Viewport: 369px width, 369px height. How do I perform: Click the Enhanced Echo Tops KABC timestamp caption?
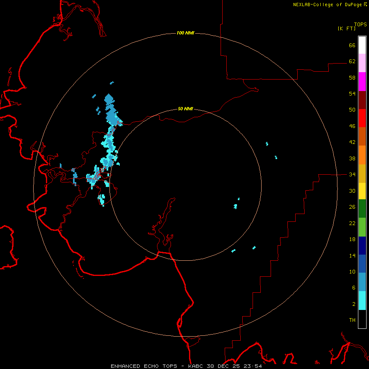(186, 366)
